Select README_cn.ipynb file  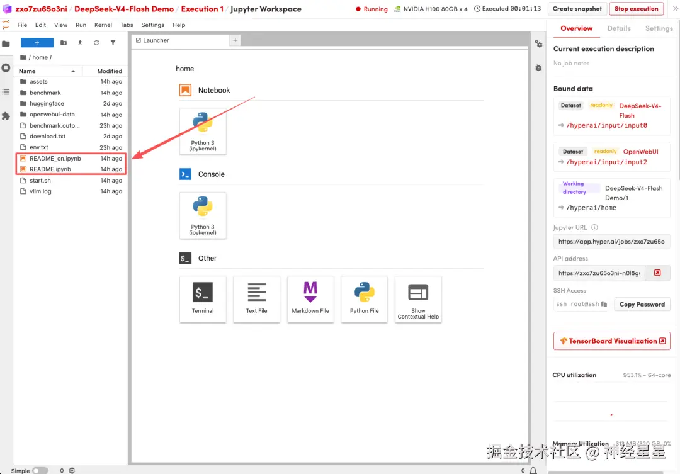pyautogui.click(x=71, y=158)
